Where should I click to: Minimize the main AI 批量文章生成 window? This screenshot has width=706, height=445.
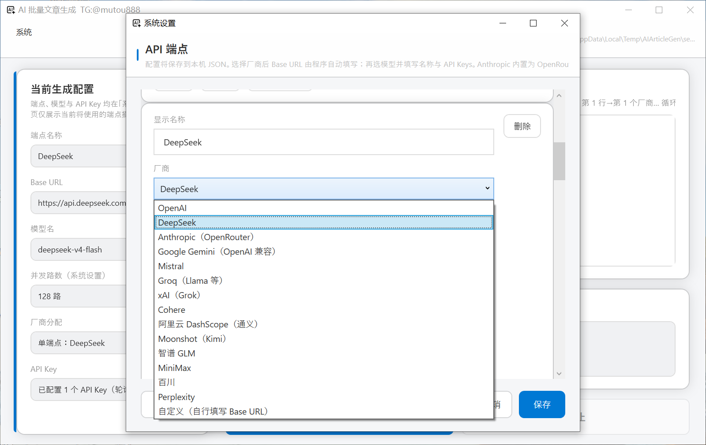click(629, 10)
